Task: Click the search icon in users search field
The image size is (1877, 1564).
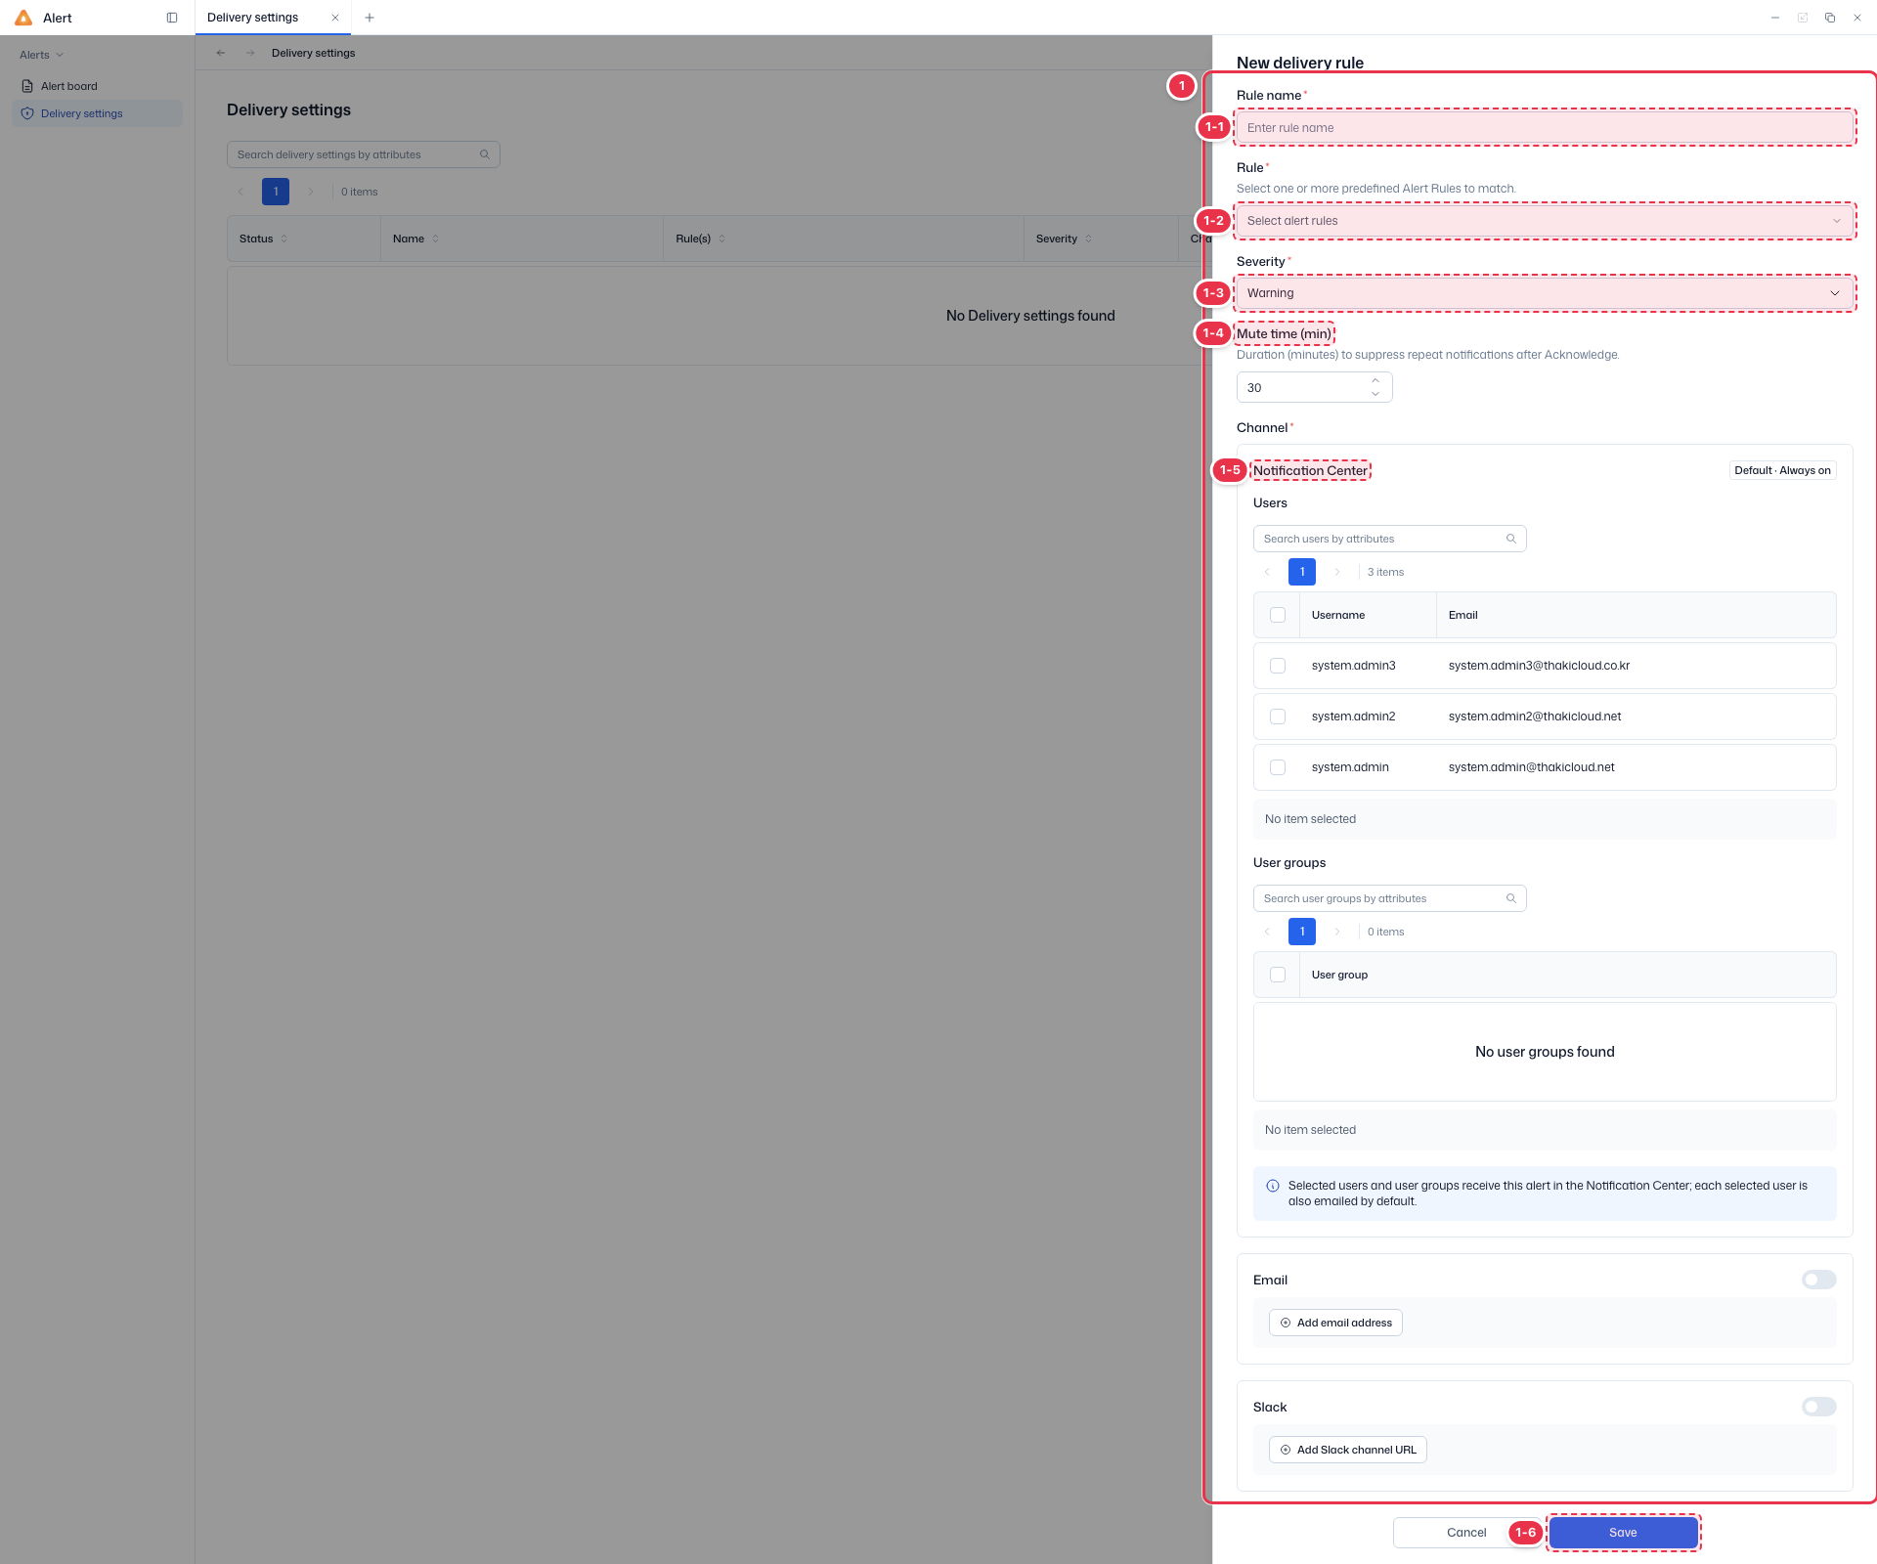Action: pyautogui.click(x=1510, y=539)
